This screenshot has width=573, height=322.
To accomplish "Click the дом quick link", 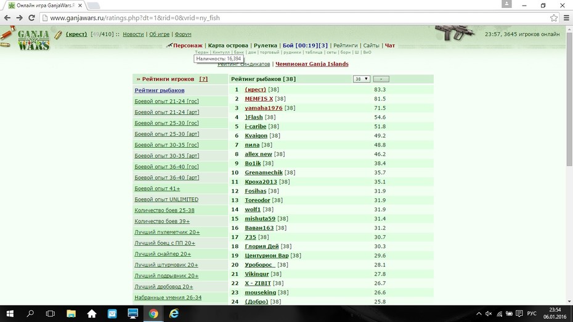I will tap(252, 52).
